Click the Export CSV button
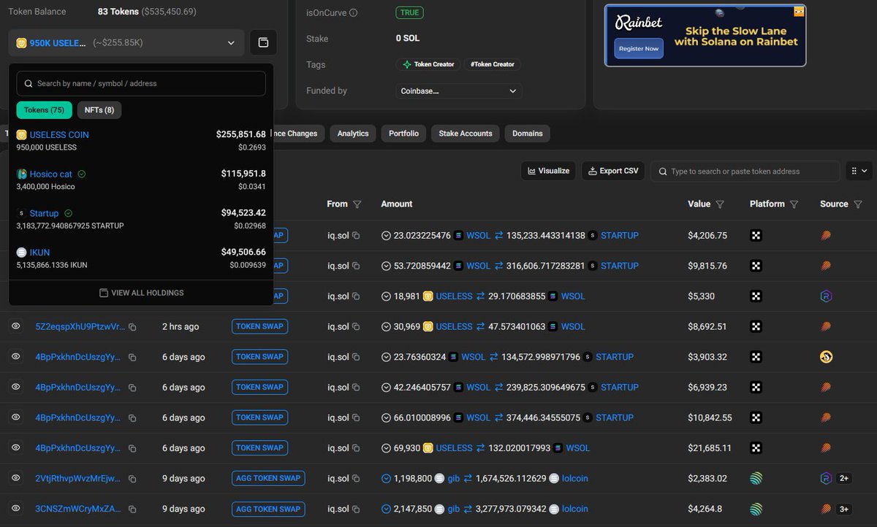This screenshot has width=877, height=527. [x=613, y=171]
